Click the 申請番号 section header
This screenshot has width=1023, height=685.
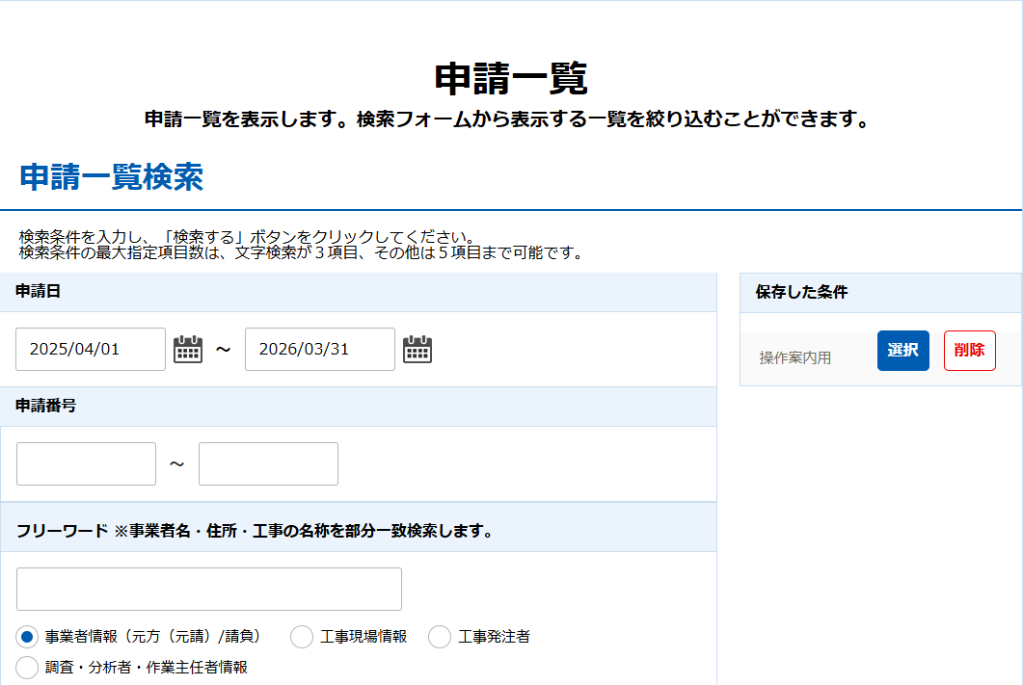(x=358, y=406)
